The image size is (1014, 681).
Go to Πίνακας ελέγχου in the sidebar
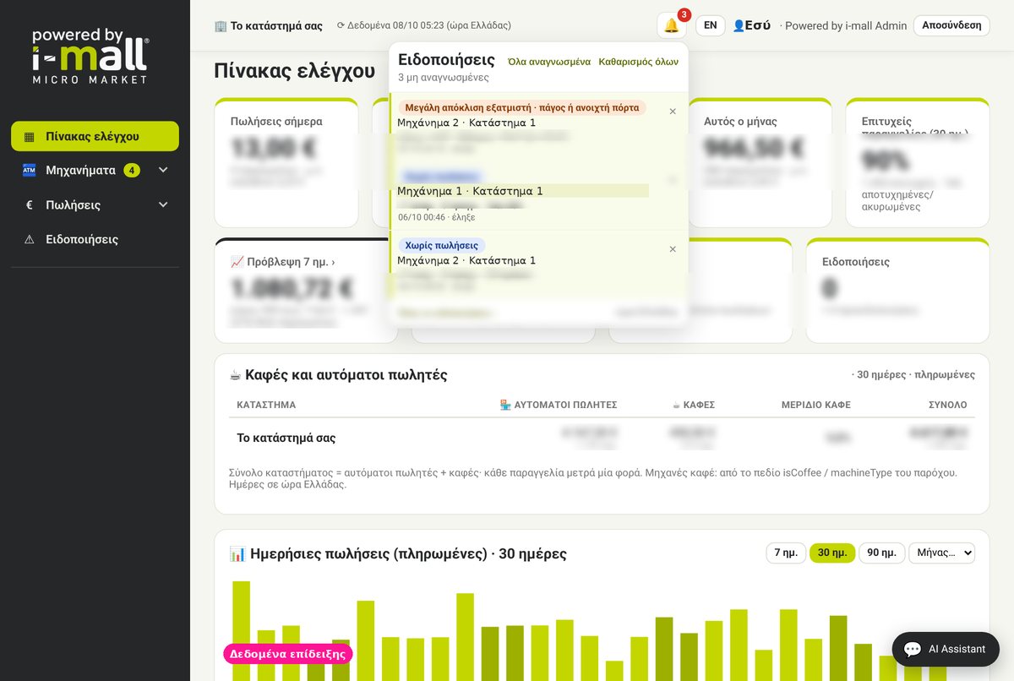(95, 136)
